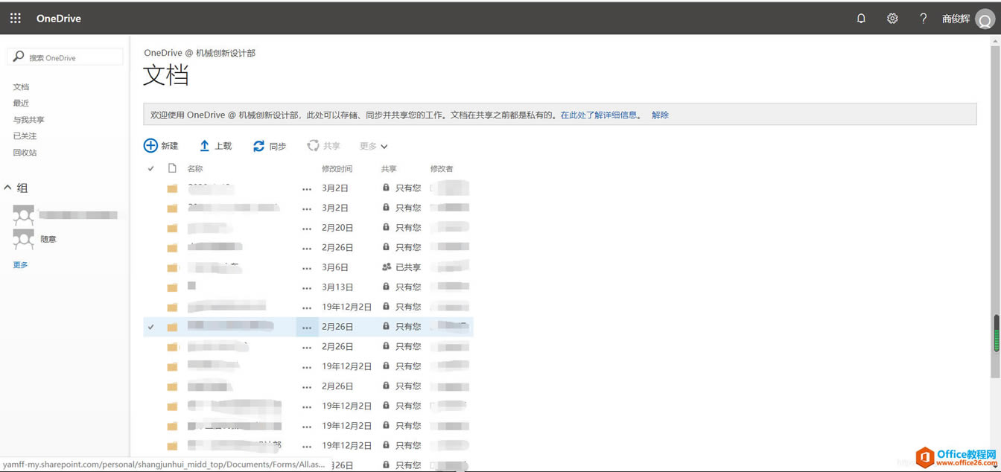The image size is (1001, 472).
Task: Open the 共享 column header filter
Action: point(389,169)
